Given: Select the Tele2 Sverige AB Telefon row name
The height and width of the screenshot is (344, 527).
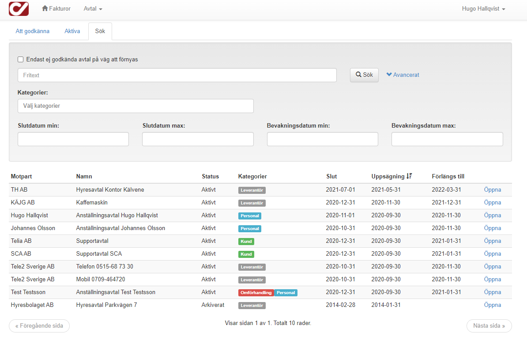Looking at the screenshot, I should pos(105,266).
